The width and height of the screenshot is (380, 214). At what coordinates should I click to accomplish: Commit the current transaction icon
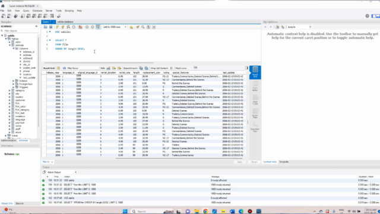coord(87,27)
